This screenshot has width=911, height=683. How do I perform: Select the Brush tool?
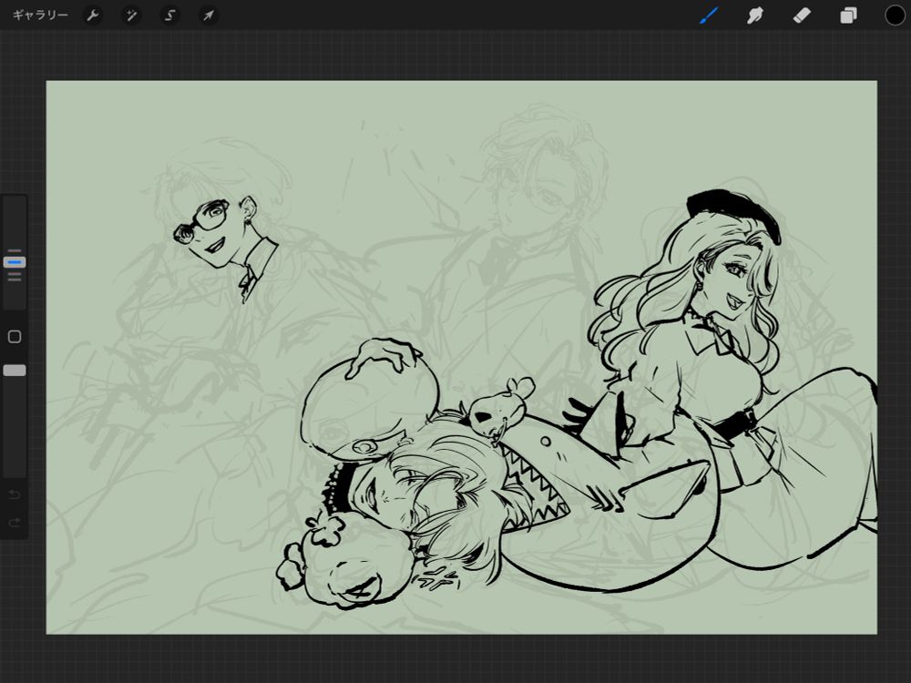click(x=709, y=15)
